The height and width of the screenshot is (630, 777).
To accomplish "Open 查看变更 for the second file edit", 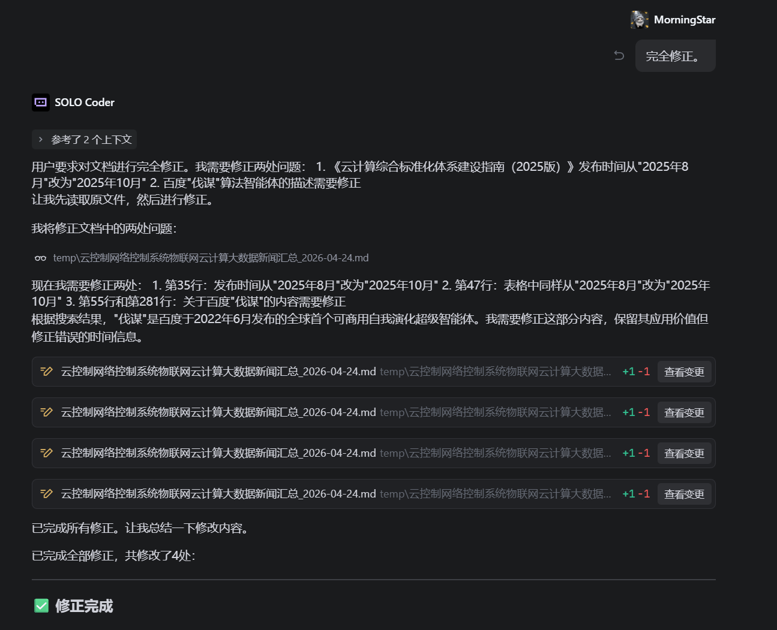I will click(x=684, y=412).
